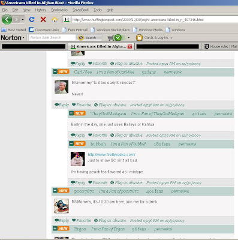Click the forward navigation arrow
This screenshot has height=240, width=238.
point(17,20)
